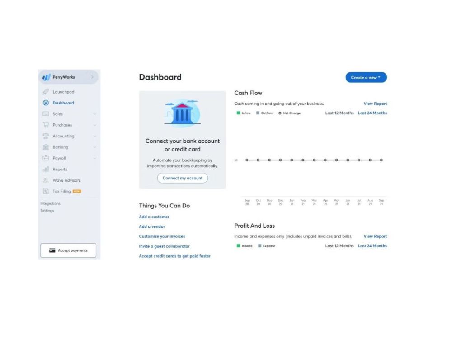The image size is (452, 339).
Task: Toggle Outflow legend in Cash Flow chart
Action: pyautogui.click(x=264, y=113)
